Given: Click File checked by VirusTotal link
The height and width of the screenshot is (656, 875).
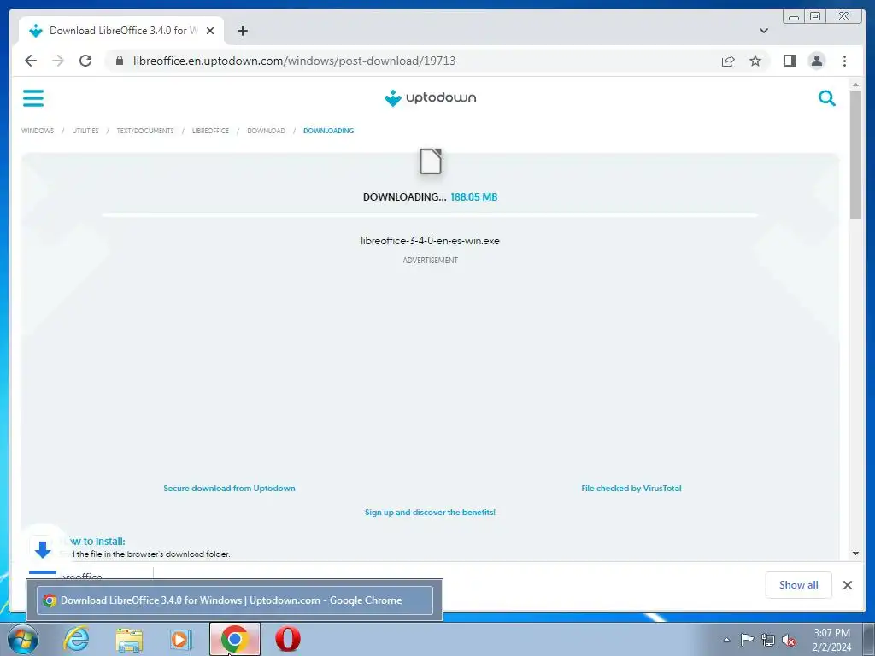Looking at the screenshot, I should click(x=631, y=488).
